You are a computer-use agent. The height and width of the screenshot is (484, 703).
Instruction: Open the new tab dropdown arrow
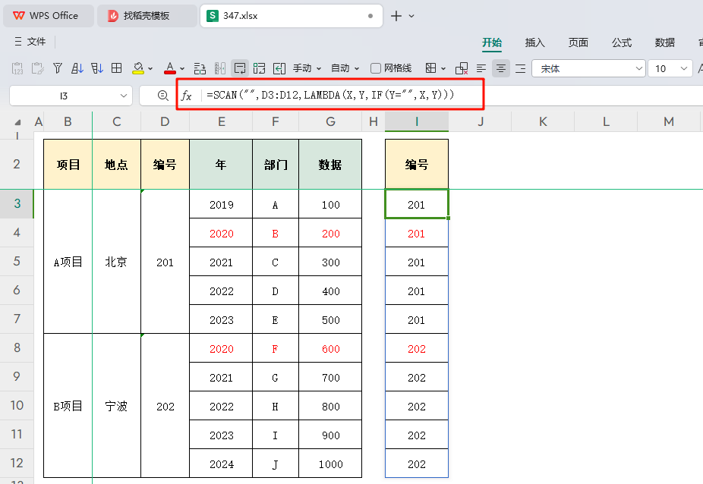pyautogui.click(x=411, y=16)
